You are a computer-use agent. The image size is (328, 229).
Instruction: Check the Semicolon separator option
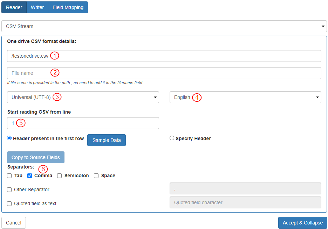pyautogui.click(x=60, y=176)
